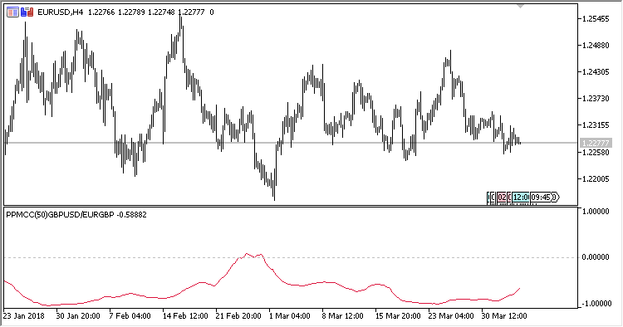This screenshot has height=327, width=623.
Task: Click the pink 02 event marker
Action: coord(502,198)
